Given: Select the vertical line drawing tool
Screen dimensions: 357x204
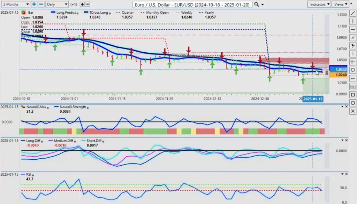Looking at the screenshot, I should (x=353, y=22).
